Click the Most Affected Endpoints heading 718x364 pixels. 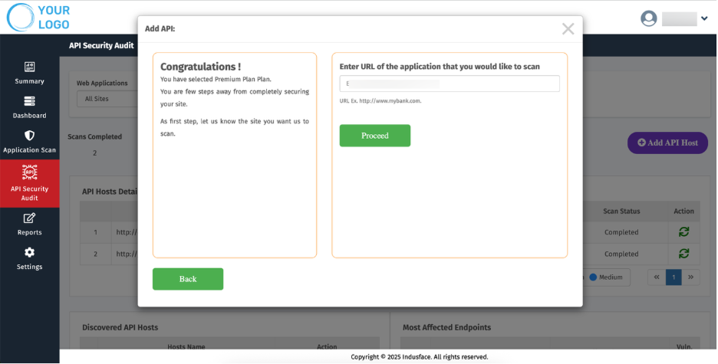pyautogui.click(x=446, y=327)
